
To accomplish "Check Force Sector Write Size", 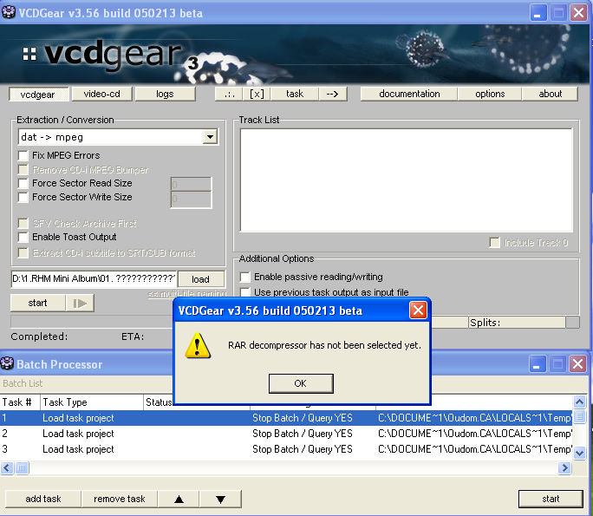I will click(23, 197).
